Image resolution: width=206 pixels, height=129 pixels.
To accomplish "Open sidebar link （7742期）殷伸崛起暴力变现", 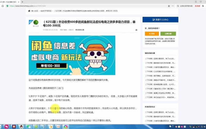I will tap(160, 84).
